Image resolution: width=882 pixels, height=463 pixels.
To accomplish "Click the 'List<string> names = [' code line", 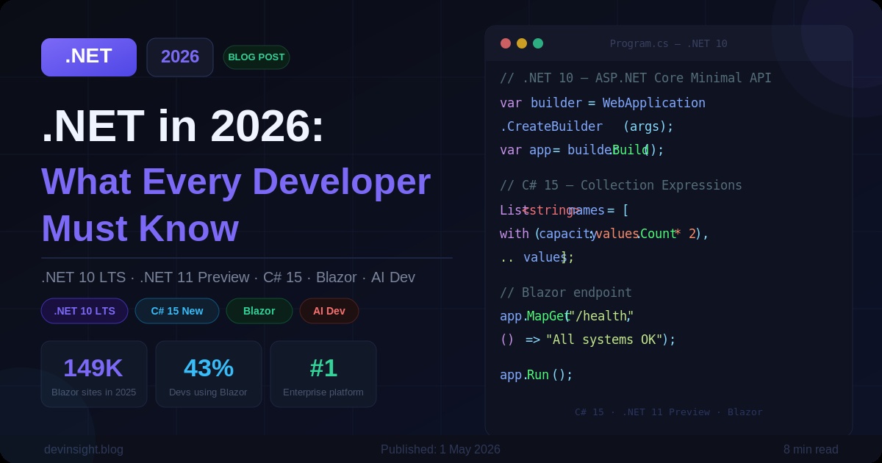I will [564, 210].
